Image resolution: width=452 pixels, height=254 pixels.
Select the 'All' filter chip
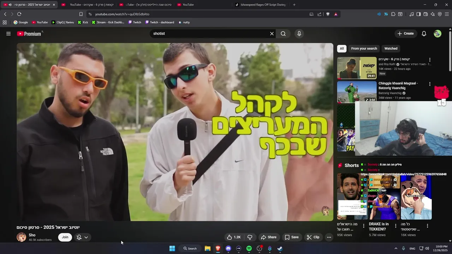tap(341, 48)
